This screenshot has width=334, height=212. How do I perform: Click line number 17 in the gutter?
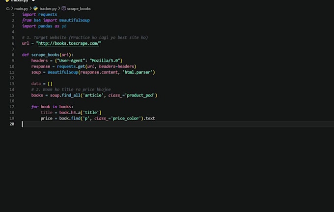pyautogui.click(x=12, y=107)
